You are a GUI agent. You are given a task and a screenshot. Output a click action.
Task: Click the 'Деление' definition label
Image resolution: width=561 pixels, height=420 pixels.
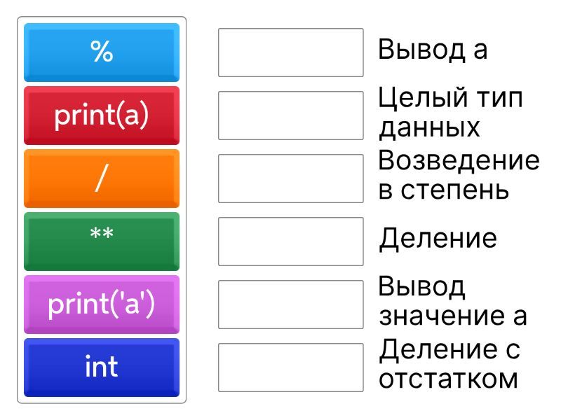[438, 239]
